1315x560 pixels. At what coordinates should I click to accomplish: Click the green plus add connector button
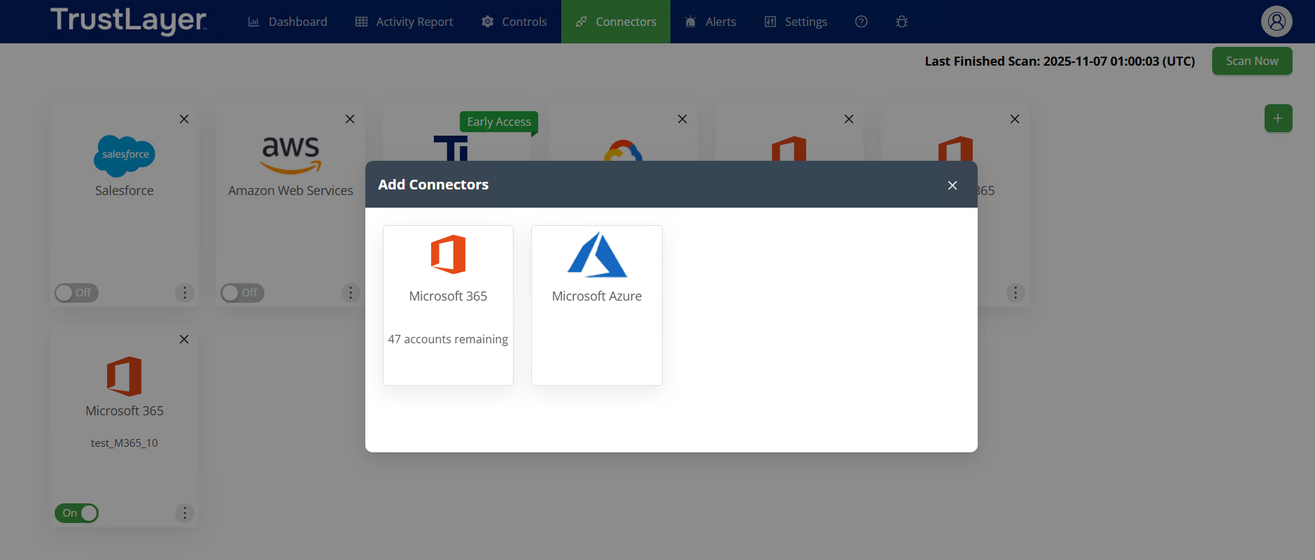point(1278,118)
